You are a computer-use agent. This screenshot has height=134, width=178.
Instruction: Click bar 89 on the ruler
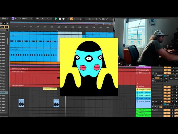(59, 27)
